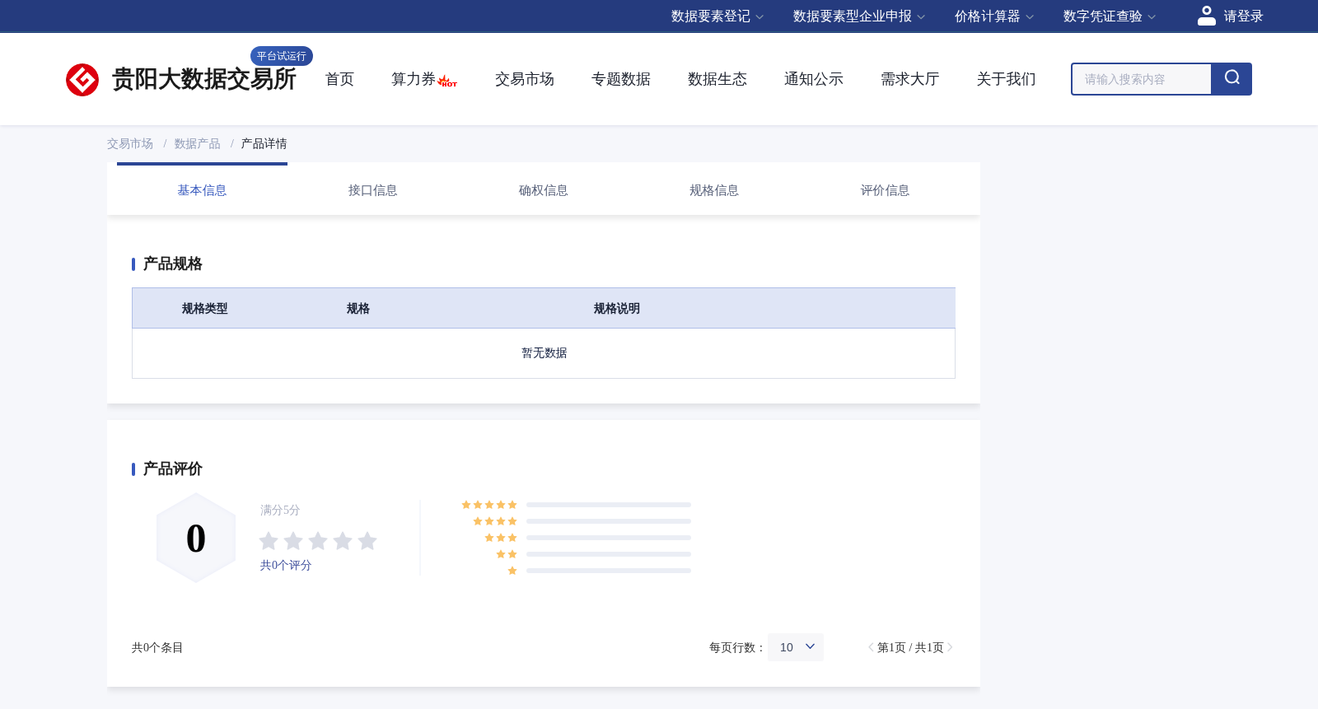Click 请登录 login link
Image resolution: width=1318 pixels, height=709 pixels.
pyautogui.click(x=1243, y=16)
